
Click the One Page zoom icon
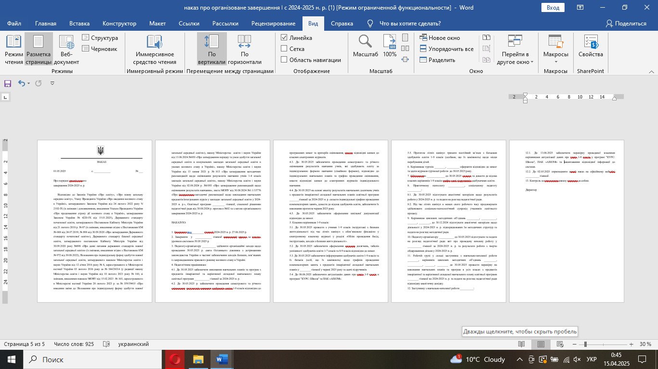(x=406, y=37)
